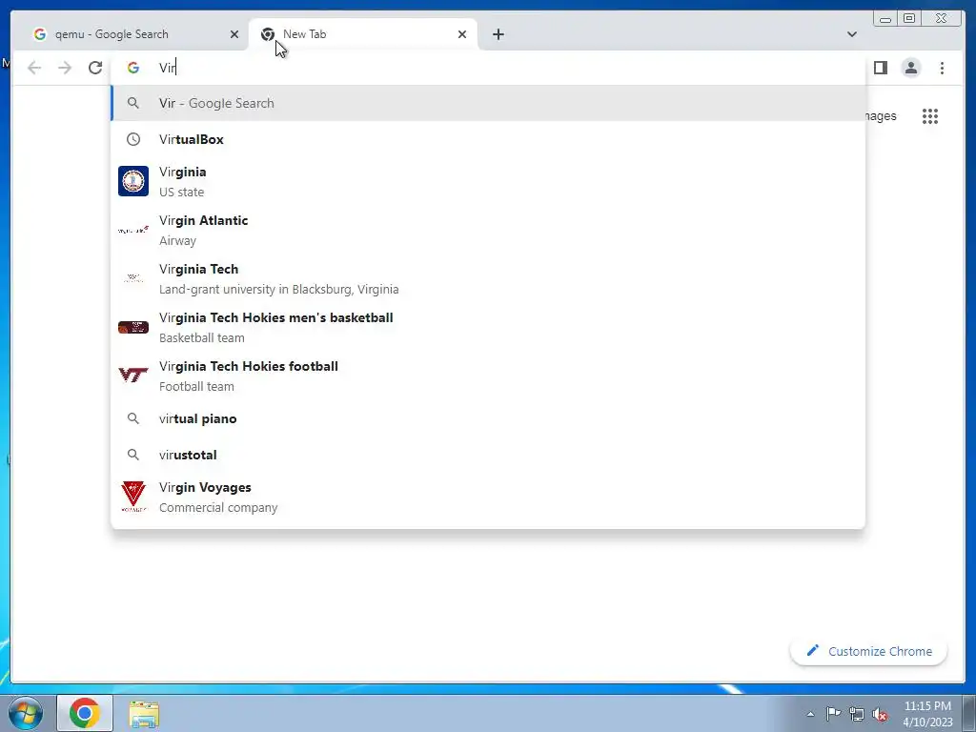
Task: Close the qemu Google Search tab
Action: point(234,34)
